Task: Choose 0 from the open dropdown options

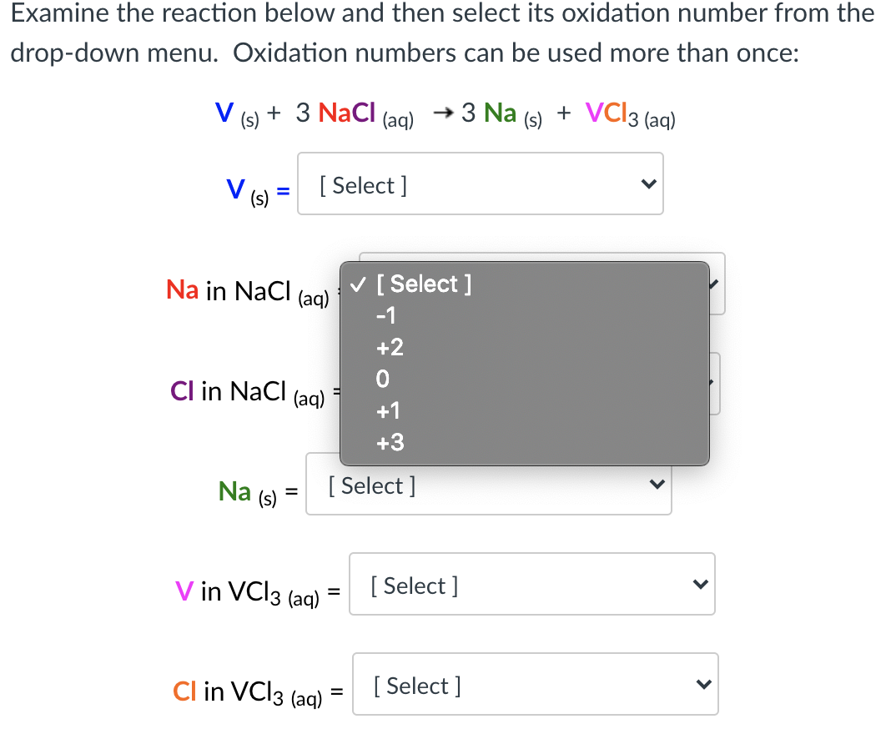Action: tap(382, 380)
